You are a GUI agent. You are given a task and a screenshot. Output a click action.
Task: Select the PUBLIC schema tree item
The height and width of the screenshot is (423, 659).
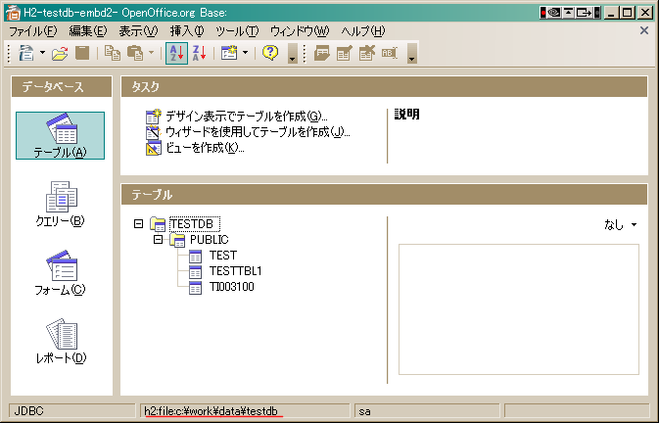tap(209, 240)
